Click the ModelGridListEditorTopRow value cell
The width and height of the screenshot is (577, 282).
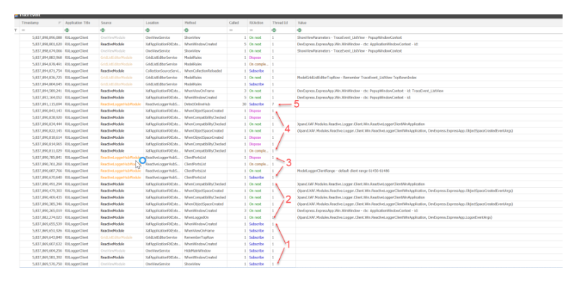[x=428, y=78]
